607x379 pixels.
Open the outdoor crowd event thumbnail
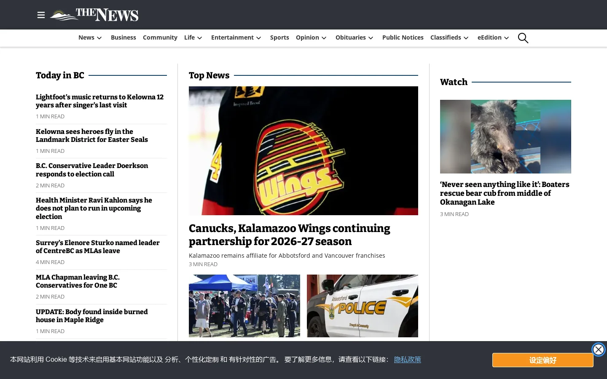(x=244, y=306)
